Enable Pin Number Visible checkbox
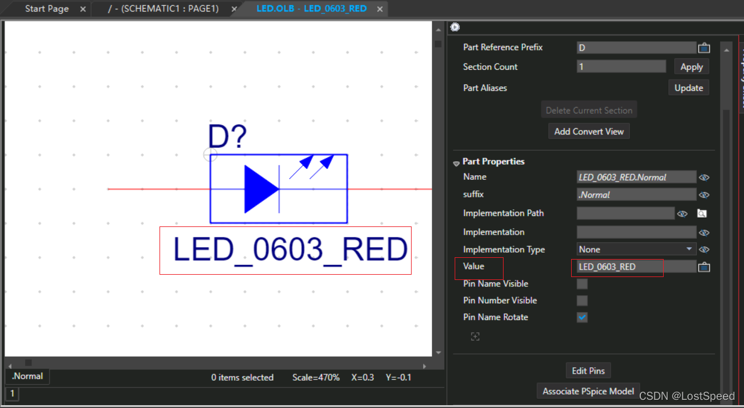744x408 pixels. (582, 301)
